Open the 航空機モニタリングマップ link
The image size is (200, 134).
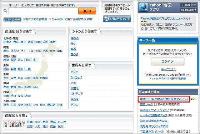154,110
